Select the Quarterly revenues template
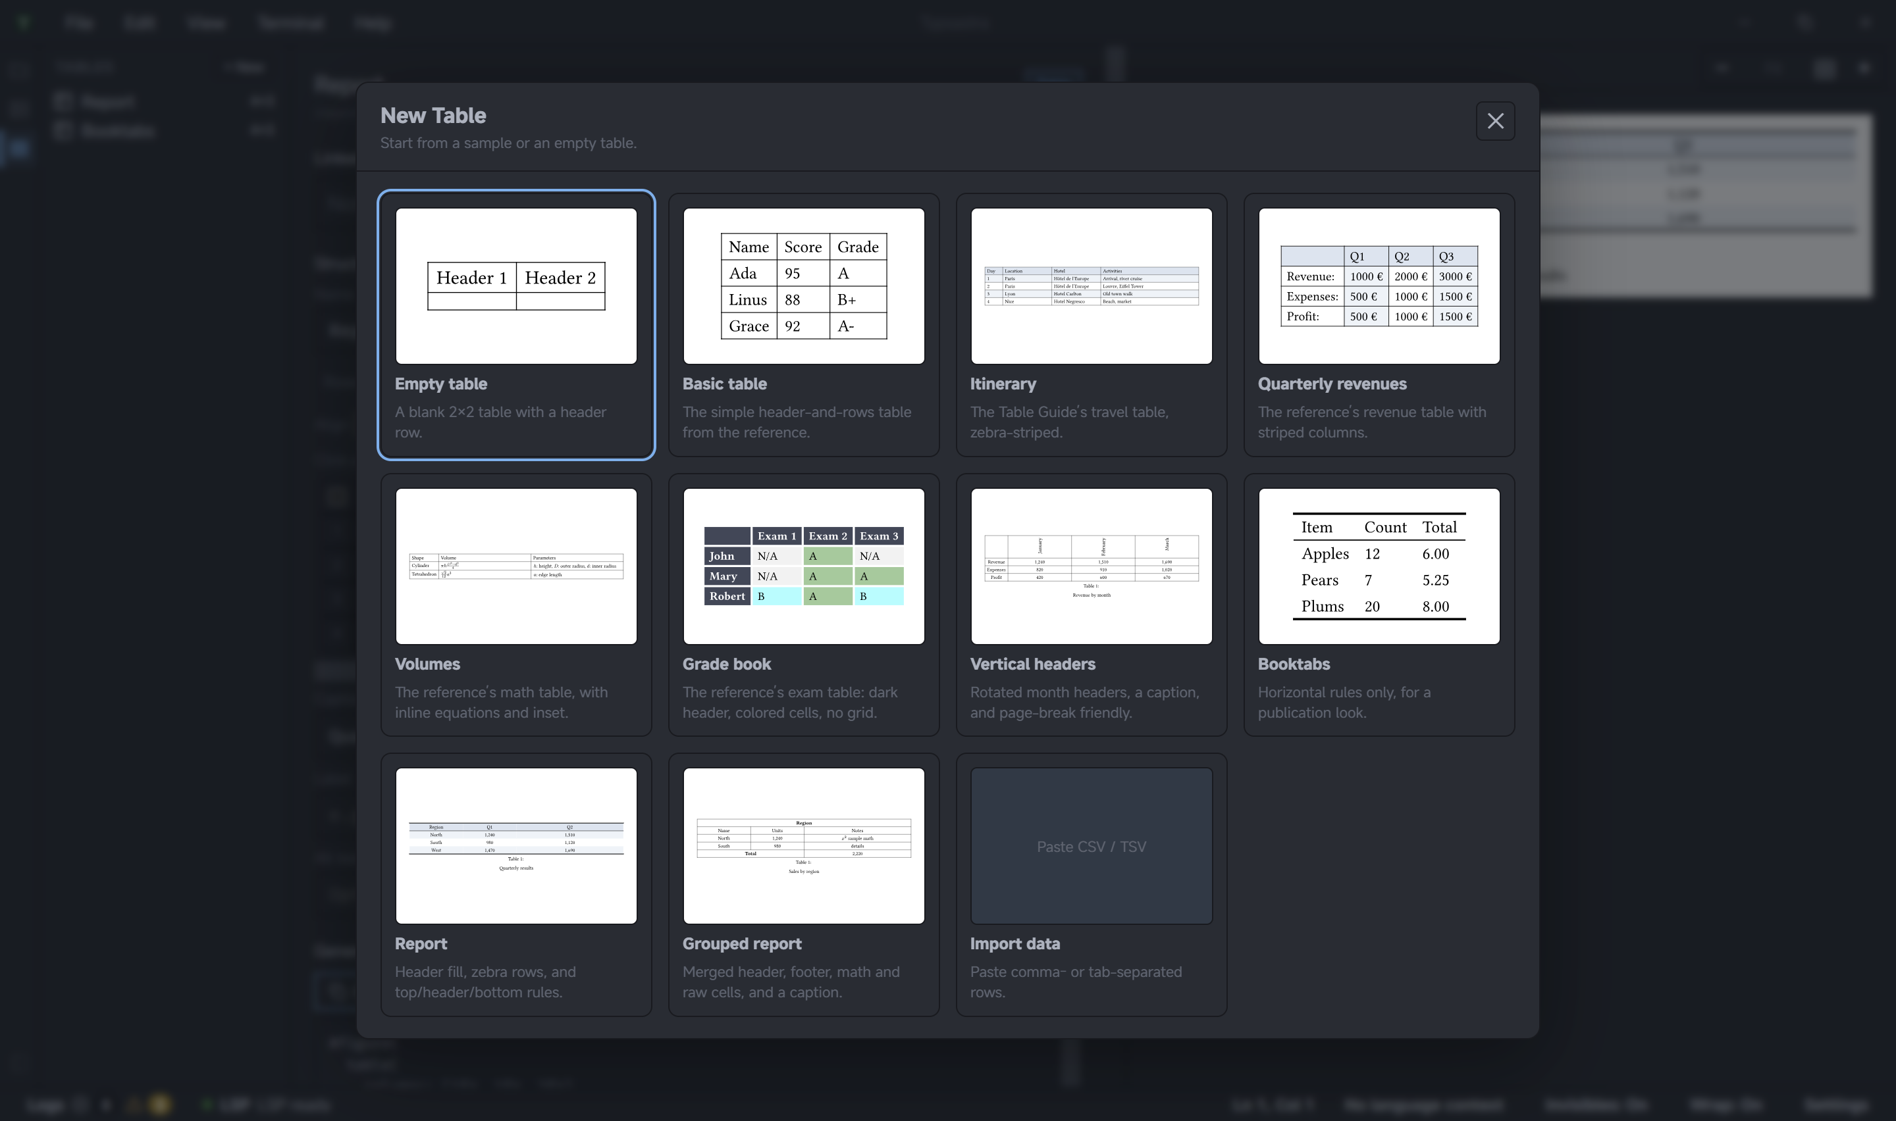1896x1121 pixels. click(1379, 325)
